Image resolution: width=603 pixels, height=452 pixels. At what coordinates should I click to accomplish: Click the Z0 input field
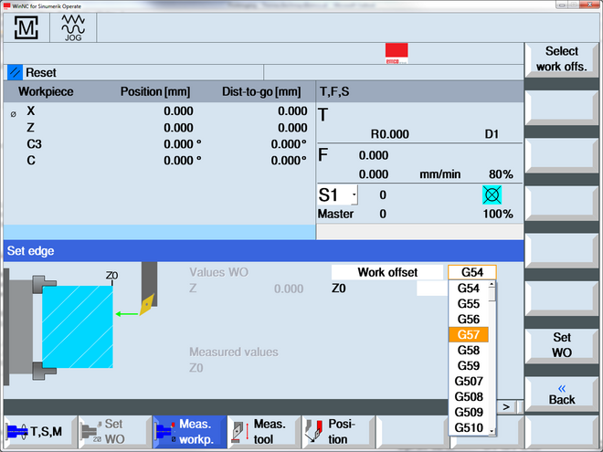coord(431,289)
